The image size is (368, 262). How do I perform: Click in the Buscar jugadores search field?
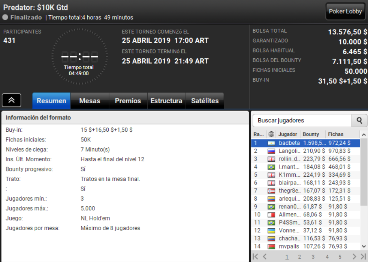[x=302, y=121]
